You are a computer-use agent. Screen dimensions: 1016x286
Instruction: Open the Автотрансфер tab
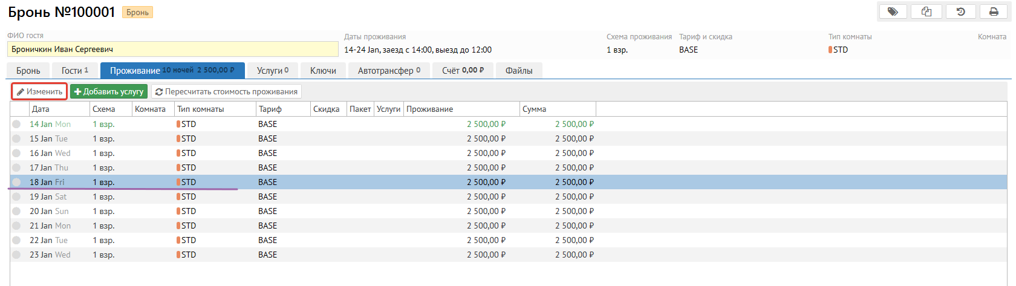click(389, 71)
